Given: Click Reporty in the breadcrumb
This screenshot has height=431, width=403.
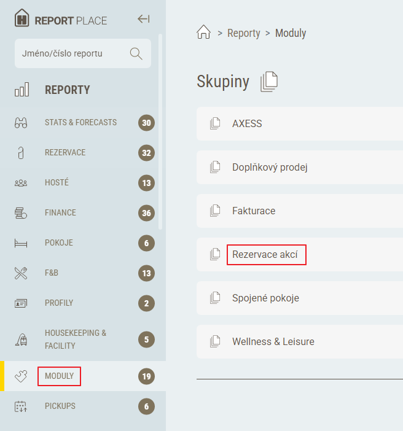Looking at the screenshot, I should [x=243, y=33].
